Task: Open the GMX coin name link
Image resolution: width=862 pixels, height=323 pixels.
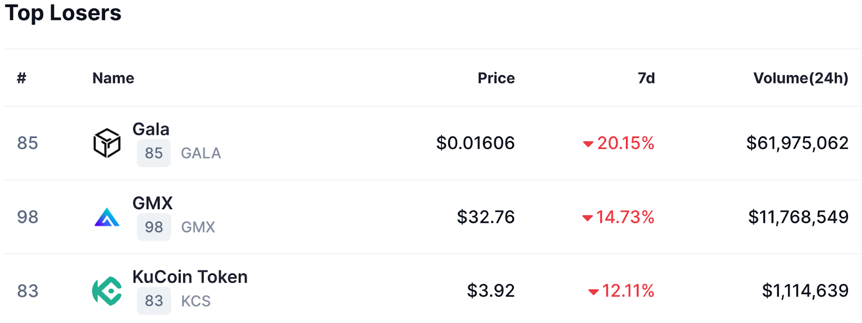Action: 152,203
